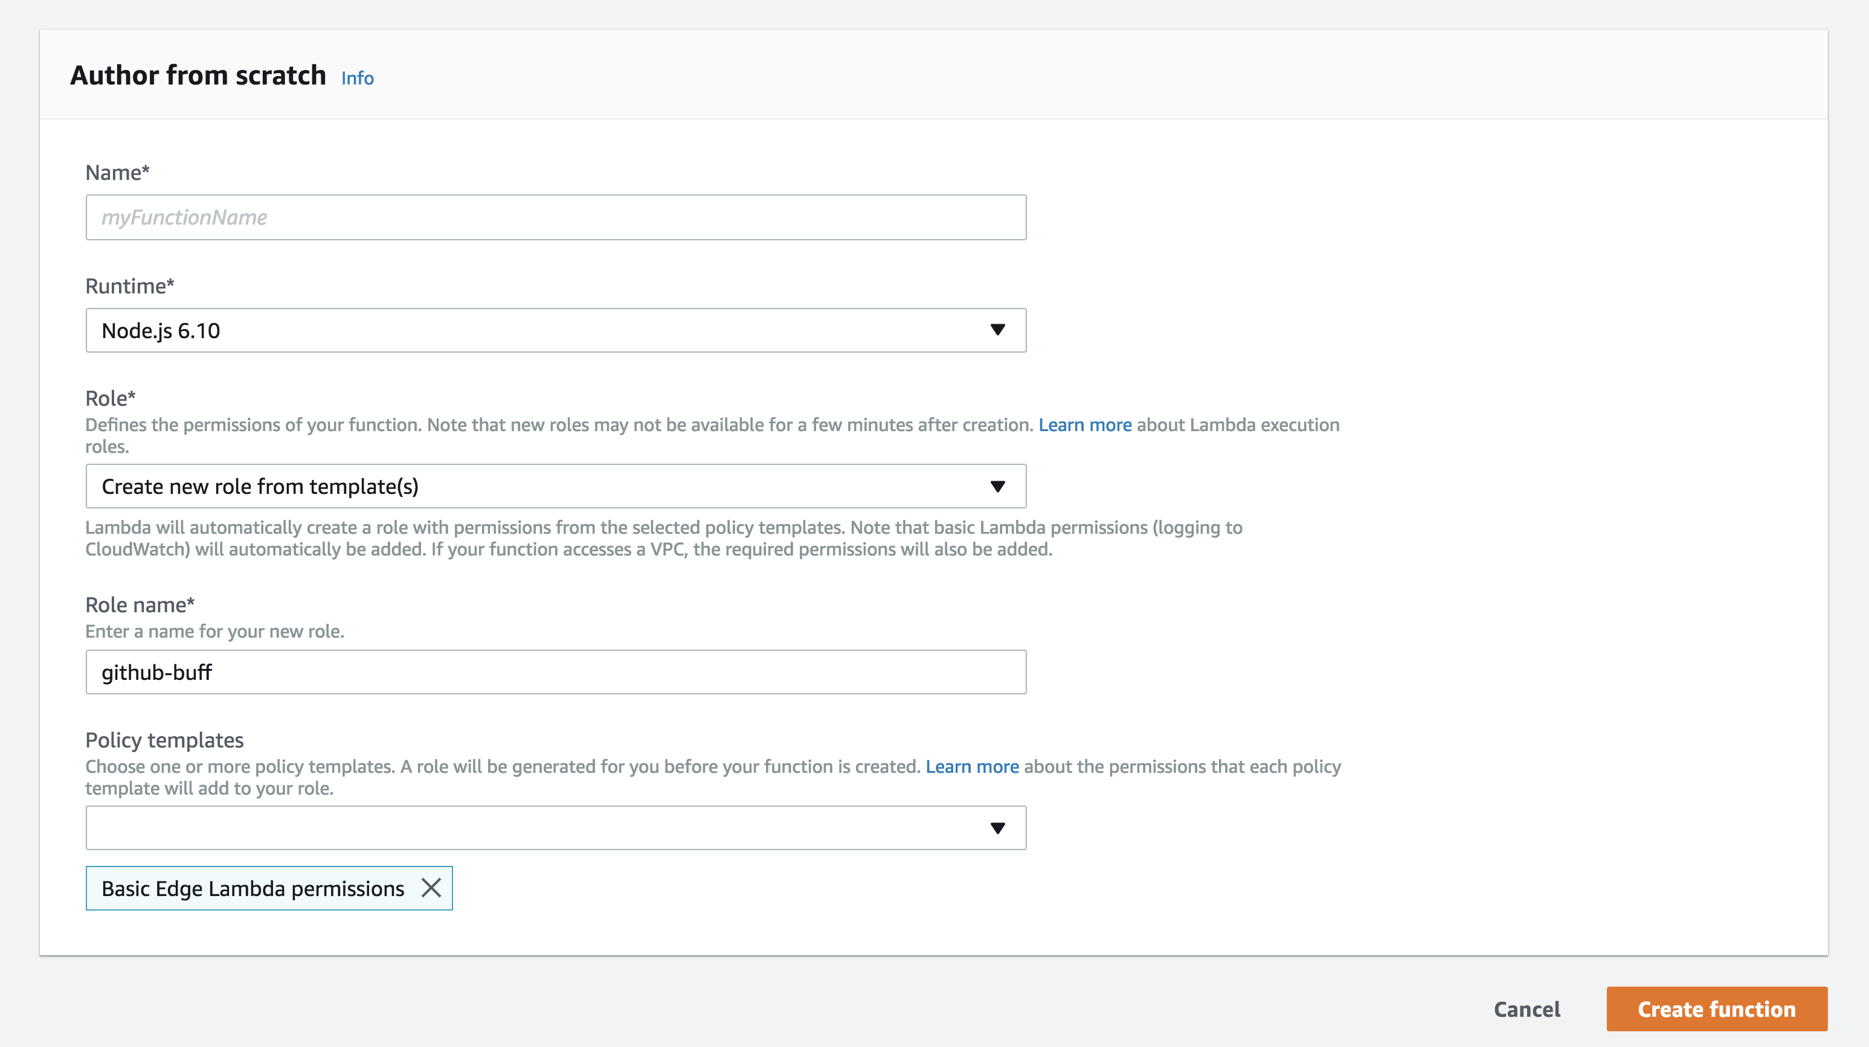
Task: Select the Basic Edge Lambda permissions chip
Action: point(253,888)
